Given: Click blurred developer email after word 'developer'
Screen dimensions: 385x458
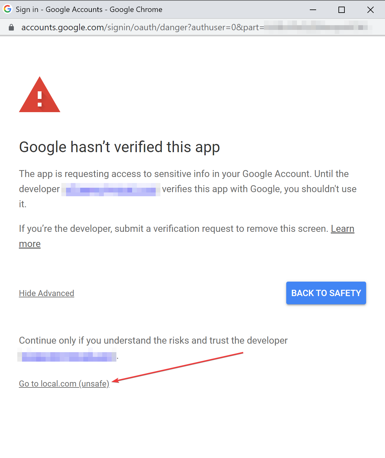Looking at the screenshot, I should 111,189.
